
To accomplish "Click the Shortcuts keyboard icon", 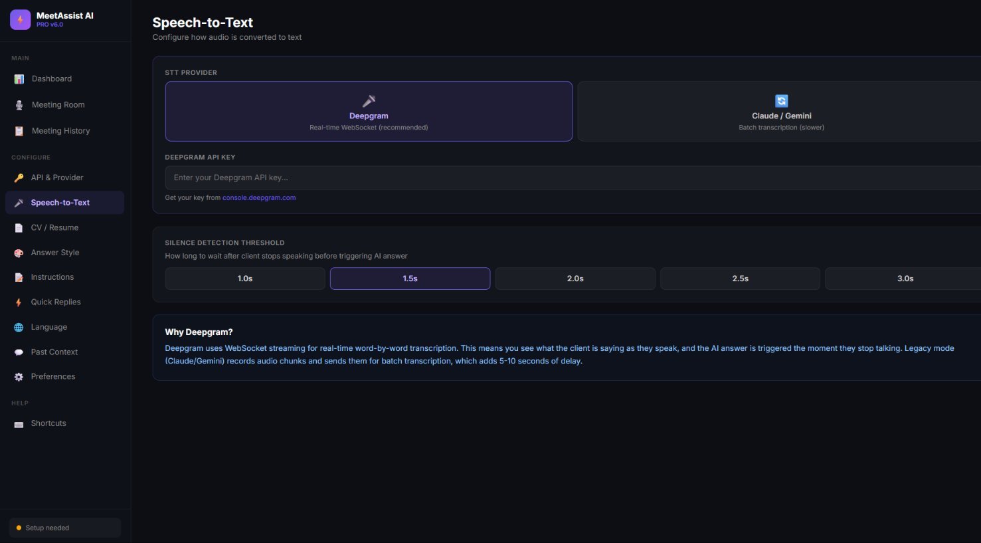I will [x=19, y=424].
